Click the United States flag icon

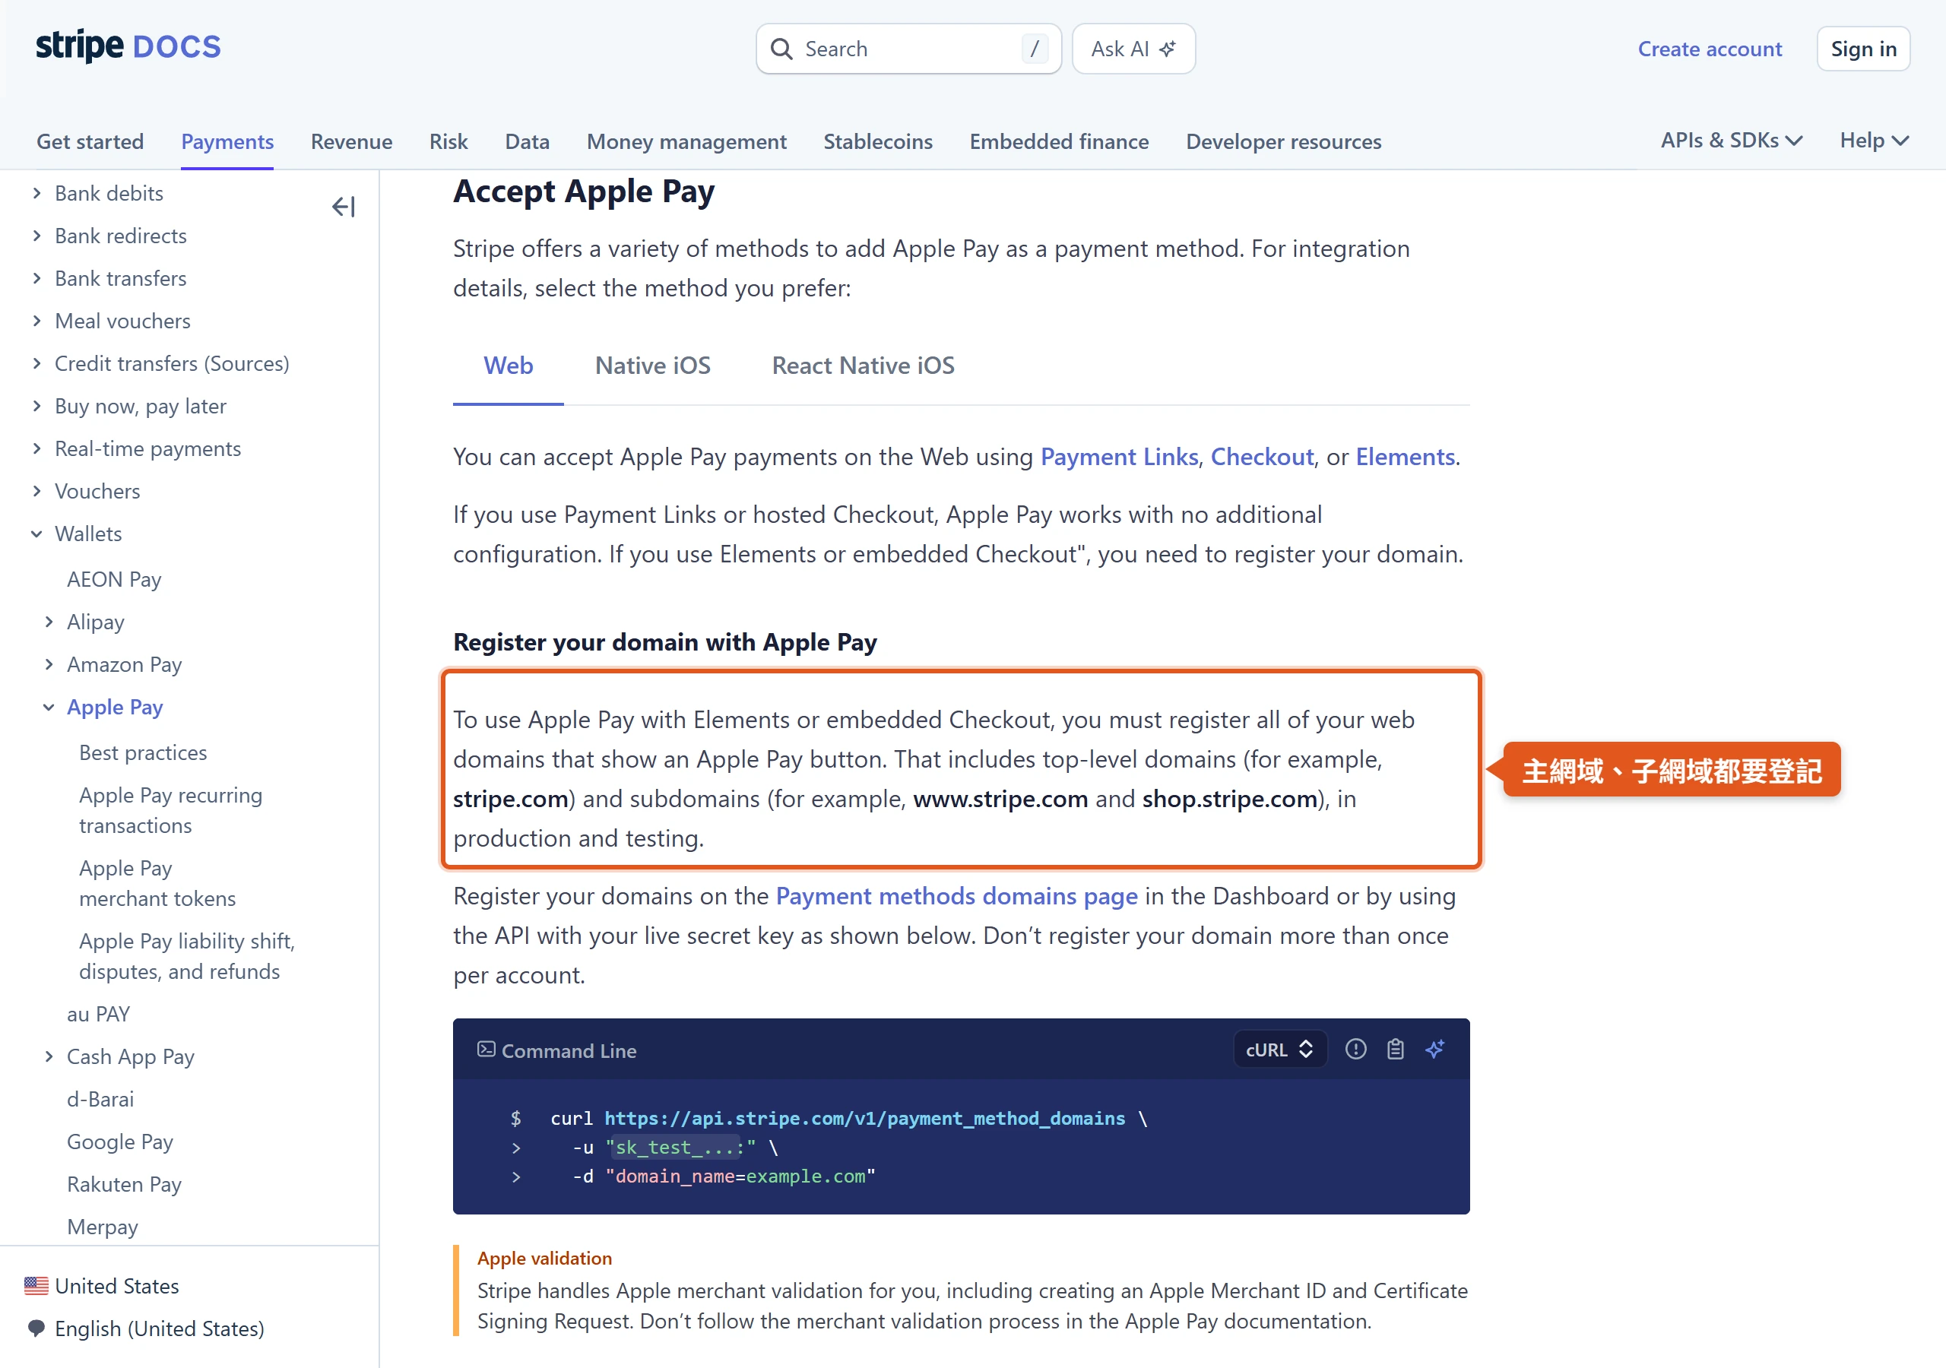click(36, 1286)
